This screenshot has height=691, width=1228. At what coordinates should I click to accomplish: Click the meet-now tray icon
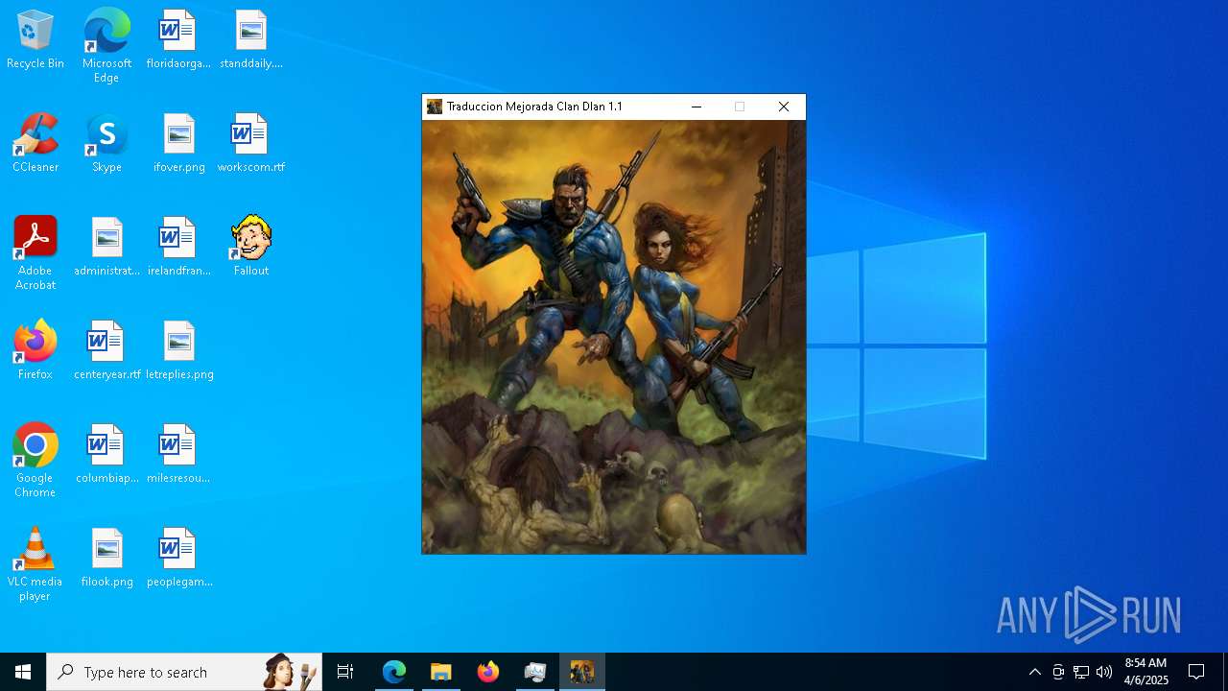(1058, 672)
